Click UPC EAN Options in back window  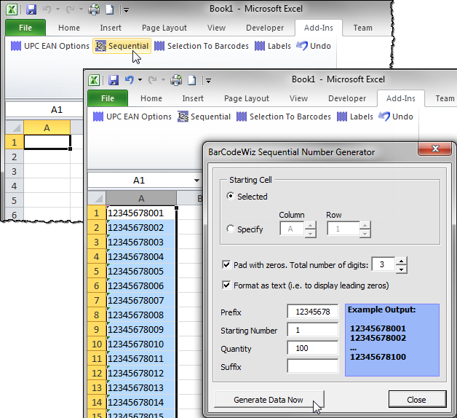(x=49, y=46)
